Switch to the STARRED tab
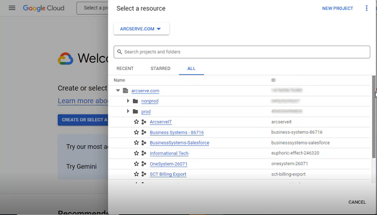 pos(160,69)
